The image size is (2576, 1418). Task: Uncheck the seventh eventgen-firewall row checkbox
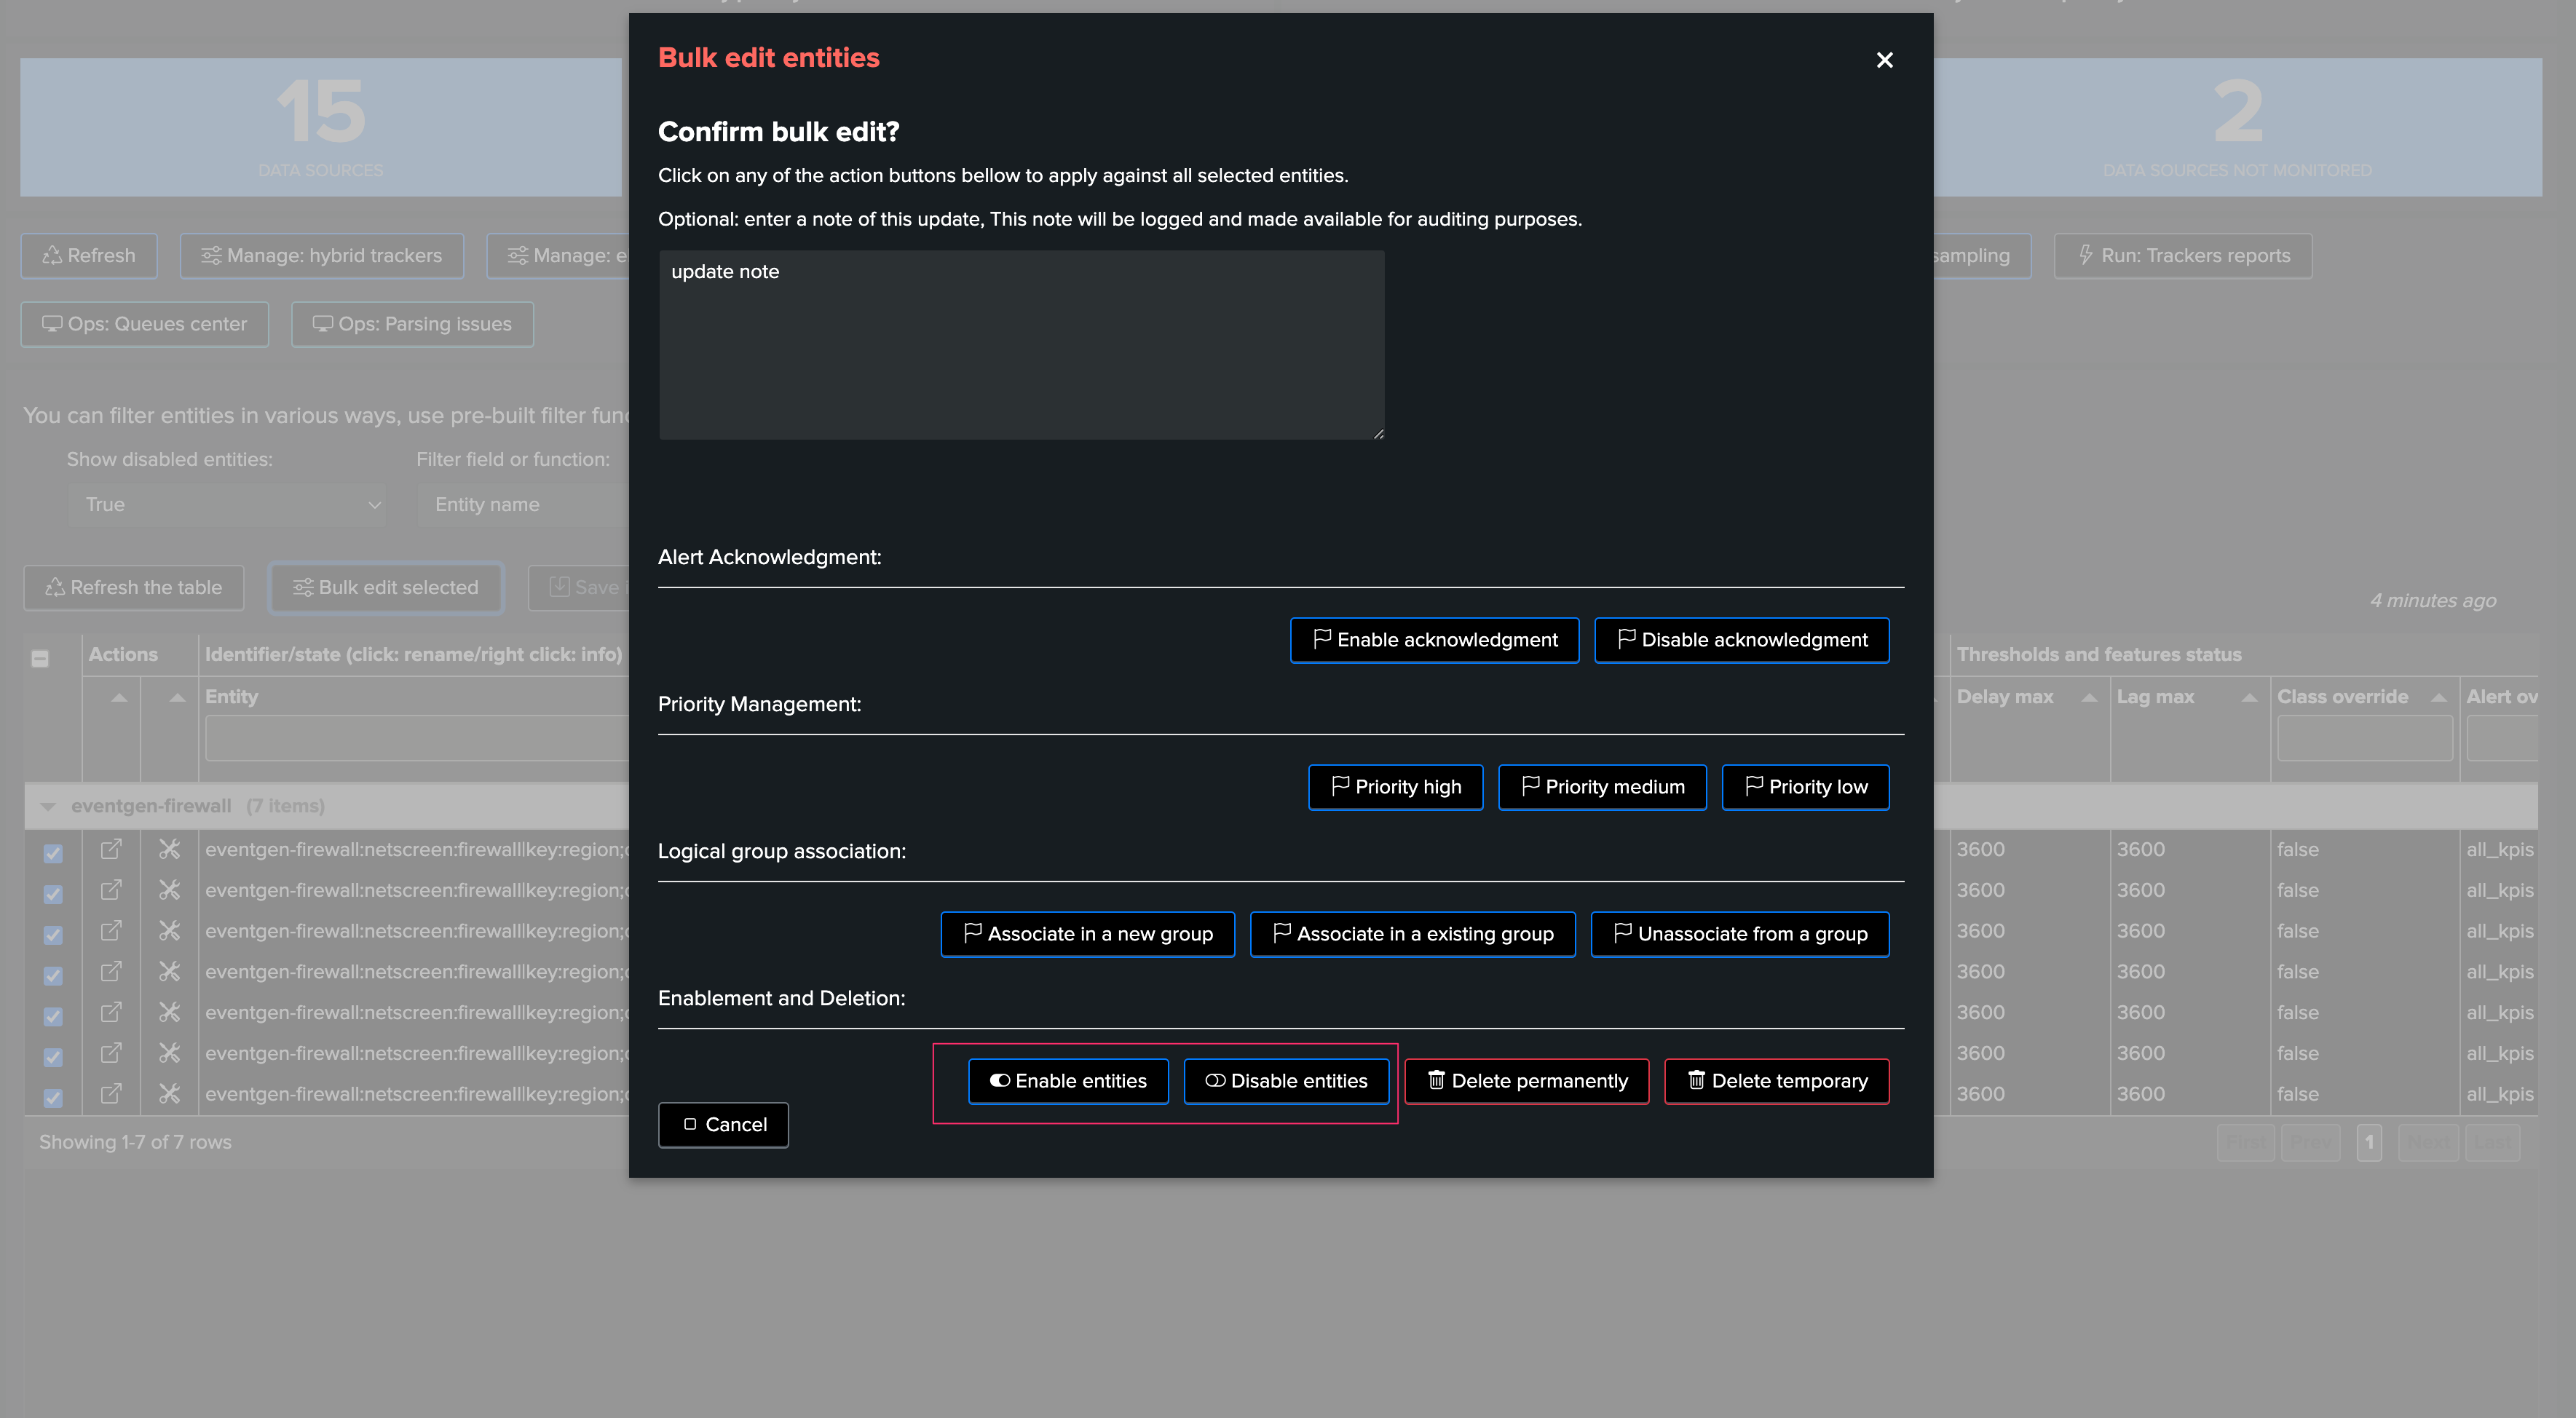53,1098
